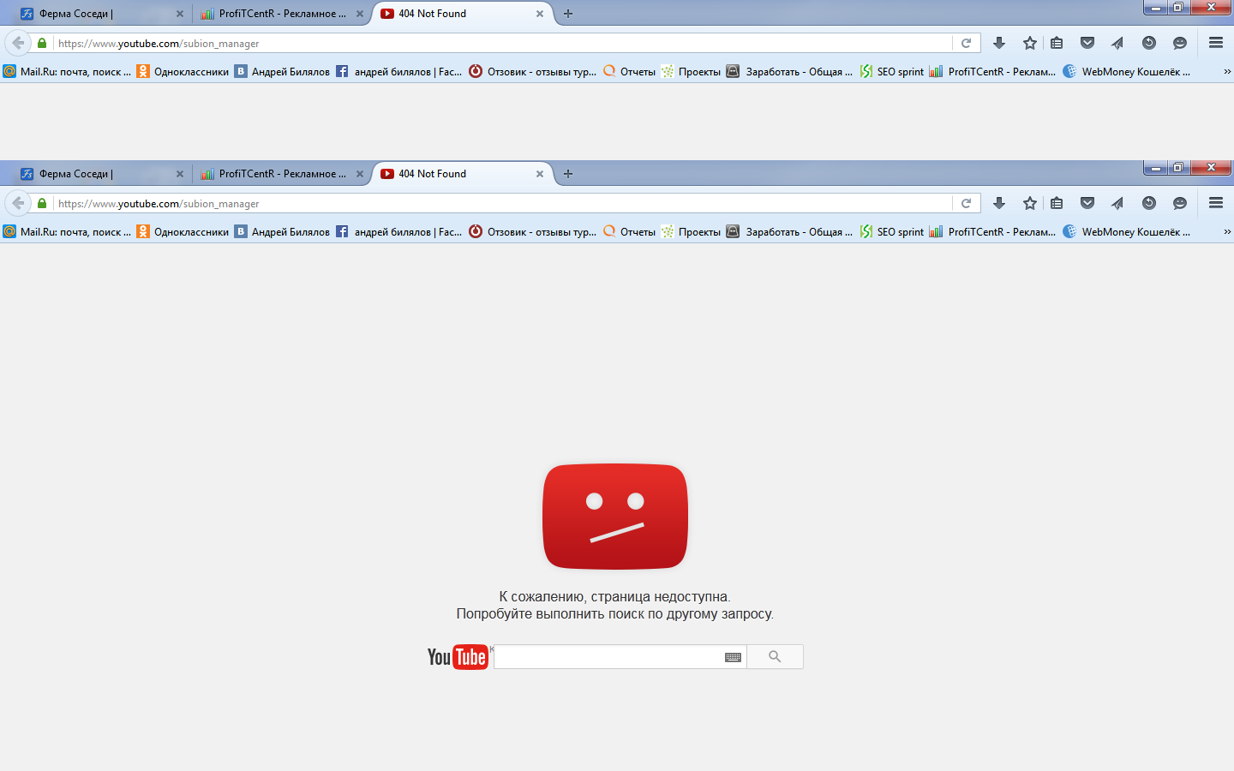Click the YouTube magnifier search button
The height and width of the screenshot is (771, 1234).
click(x=775, y=657)
